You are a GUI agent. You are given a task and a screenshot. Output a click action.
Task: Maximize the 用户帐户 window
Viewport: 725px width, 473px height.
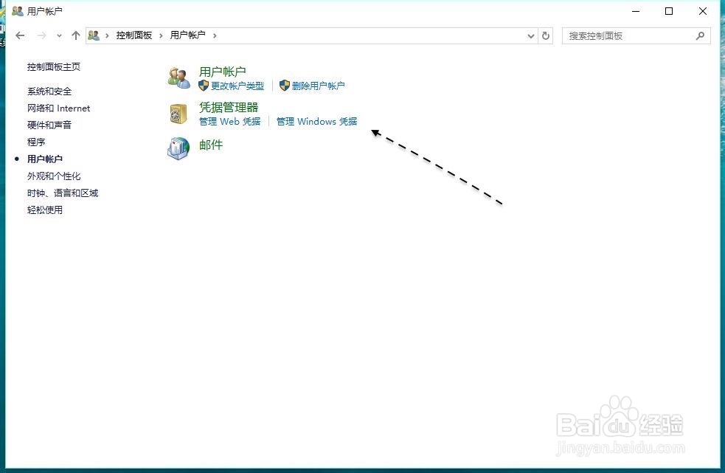(669, 11)
